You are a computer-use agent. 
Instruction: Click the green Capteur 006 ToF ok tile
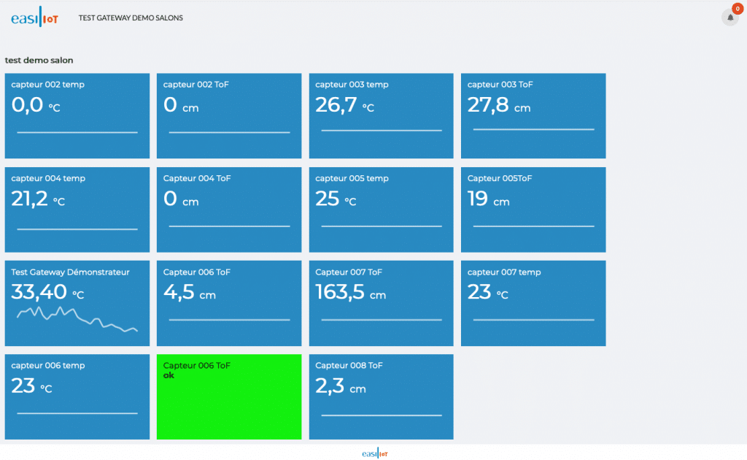click(229, 396)
